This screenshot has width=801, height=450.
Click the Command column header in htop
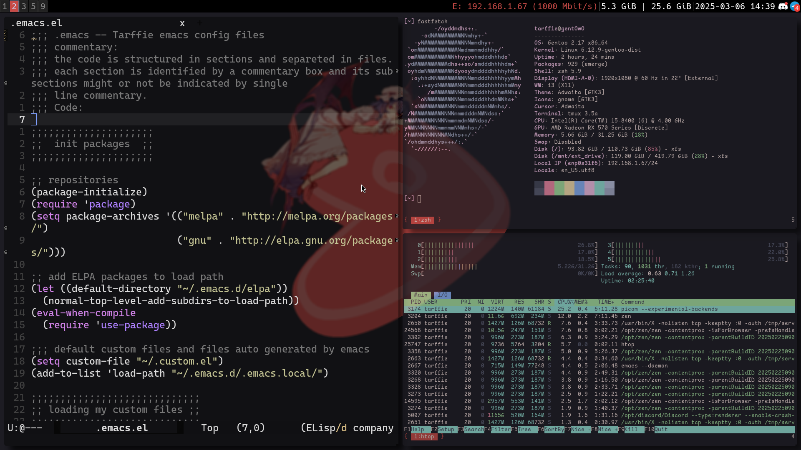632,302
